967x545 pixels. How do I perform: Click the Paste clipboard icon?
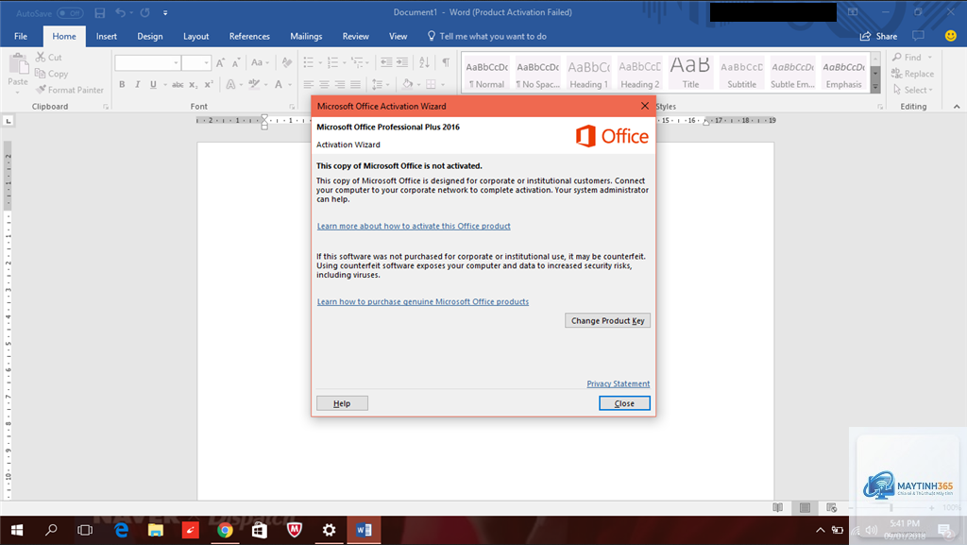tap(18, 63)
